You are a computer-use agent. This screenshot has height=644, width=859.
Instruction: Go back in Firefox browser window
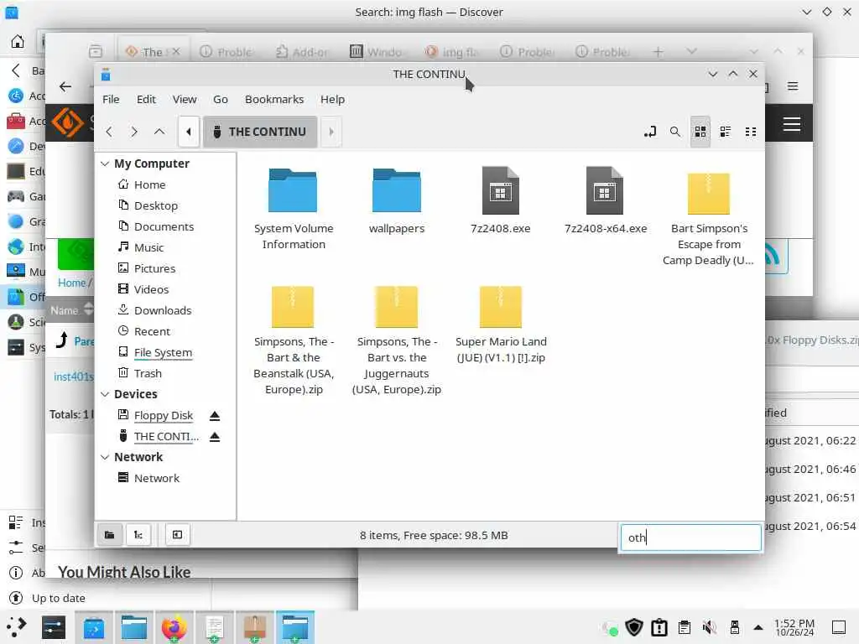click(65, 86)
